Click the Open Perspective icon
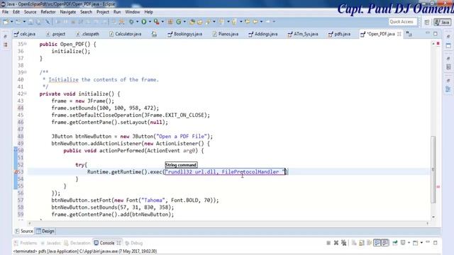Screen dimensions: 454x255 tap(427, 22)
